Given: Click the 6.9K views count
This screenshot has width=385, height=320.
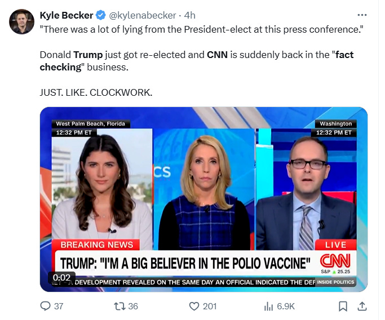Looking at the screenshot, I should (286, 306).
